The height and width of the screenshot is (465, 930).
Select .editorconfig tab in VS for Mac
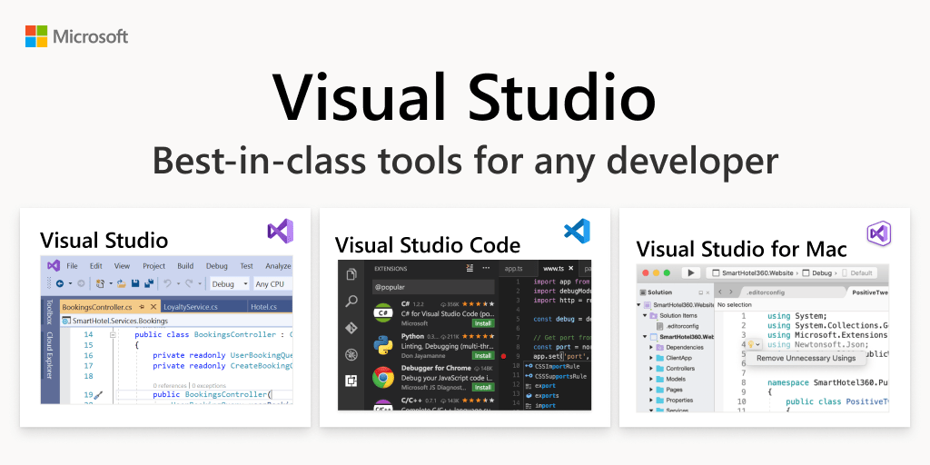[x=765, y=292]
